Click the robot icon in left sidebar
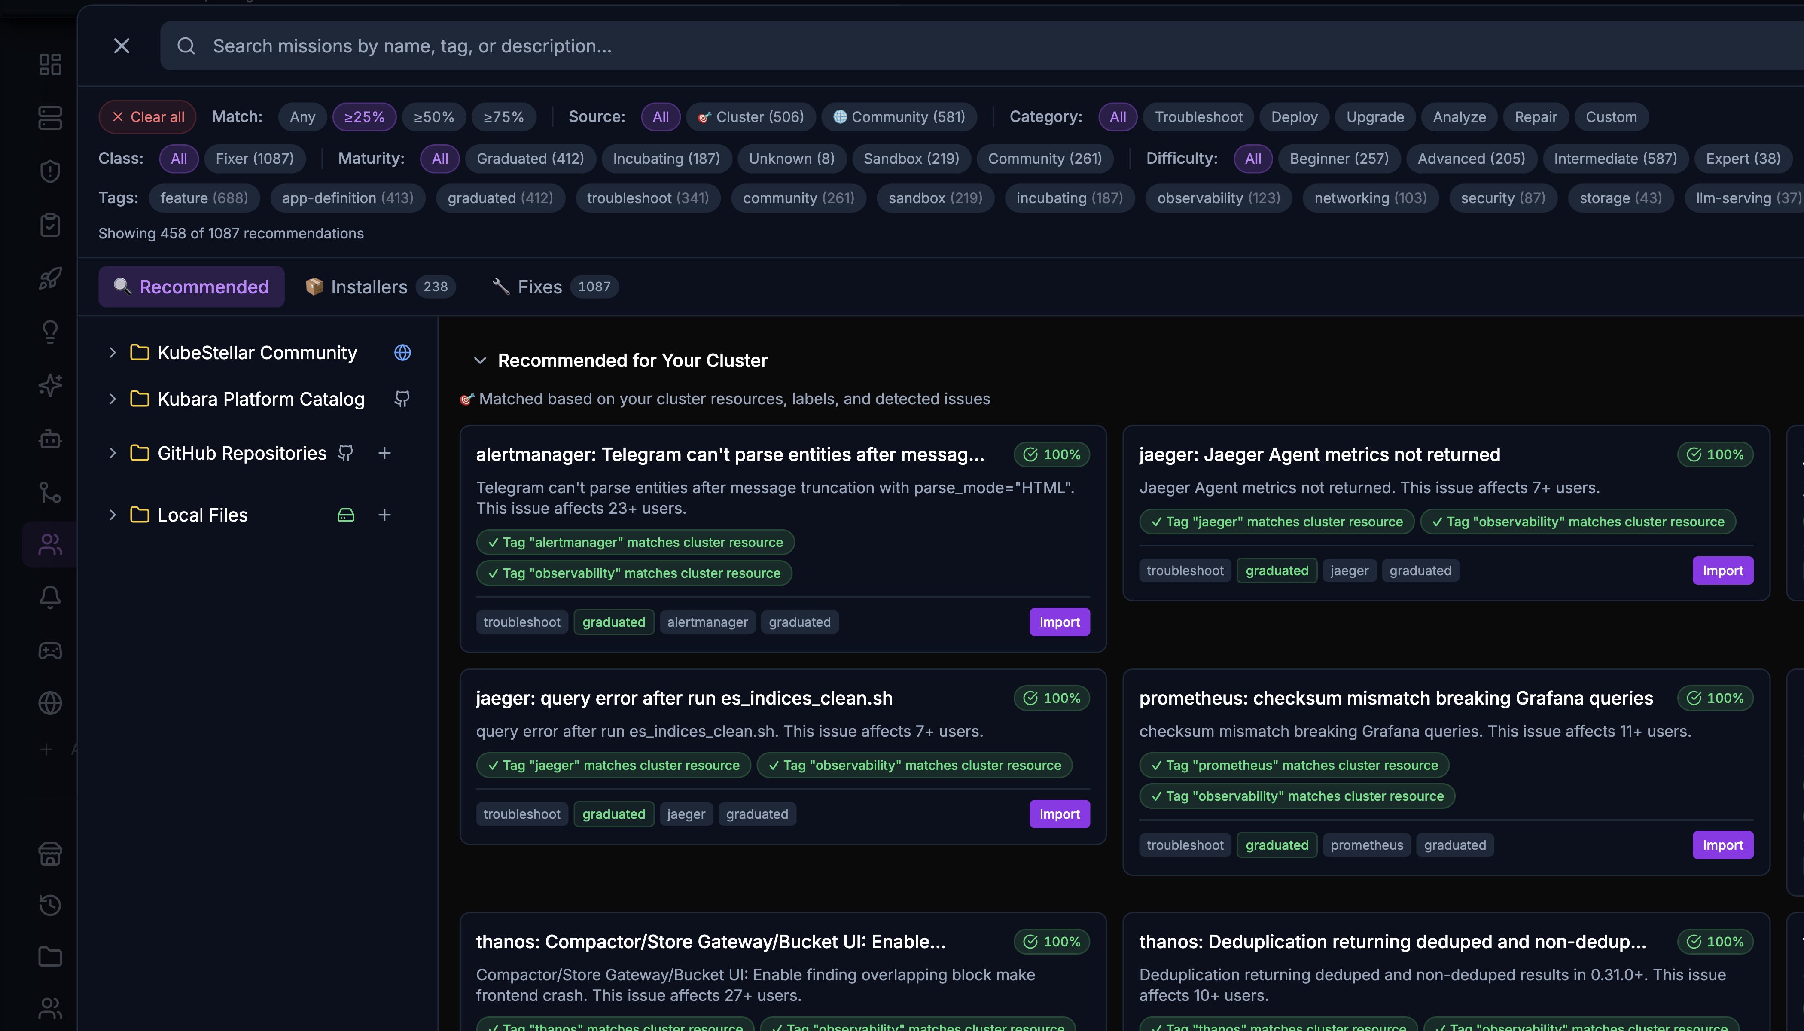1804x1031 pixels. tap(49, 439)
